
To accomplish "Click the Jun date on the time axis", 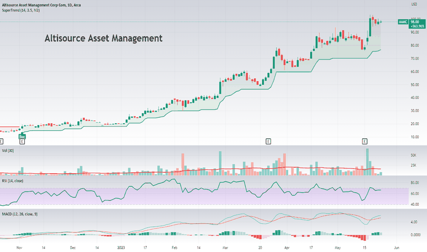I will 396,247.
